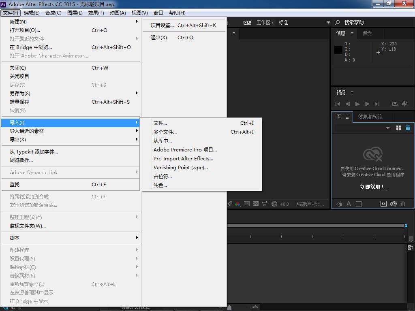
Task: Choose 文件... from the import submenu
Action: (x=201, y=123)
